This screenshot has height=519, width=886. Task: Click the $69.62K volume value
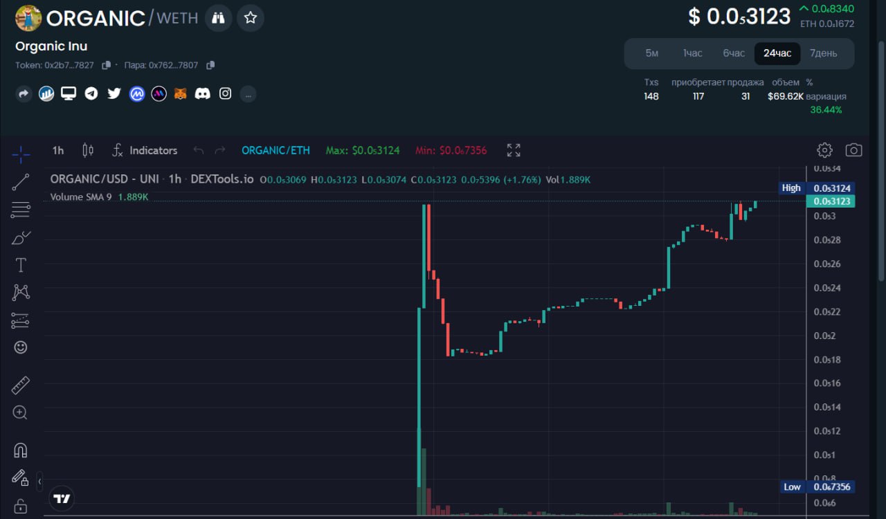pyautogui.click(x=786, y=96)
